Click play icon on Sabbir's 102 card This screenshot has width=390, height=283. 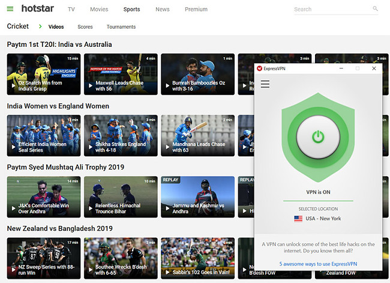click(167, 272)
